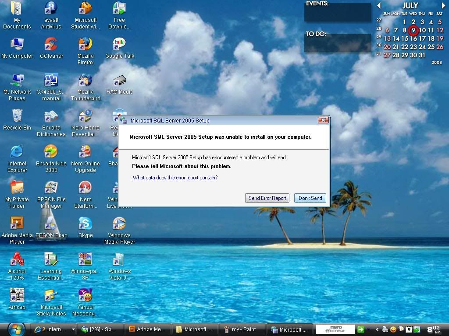Screen dimensions: 449x336
Task: Select the Alcohol 120% desktop icon
Action: 17,260
